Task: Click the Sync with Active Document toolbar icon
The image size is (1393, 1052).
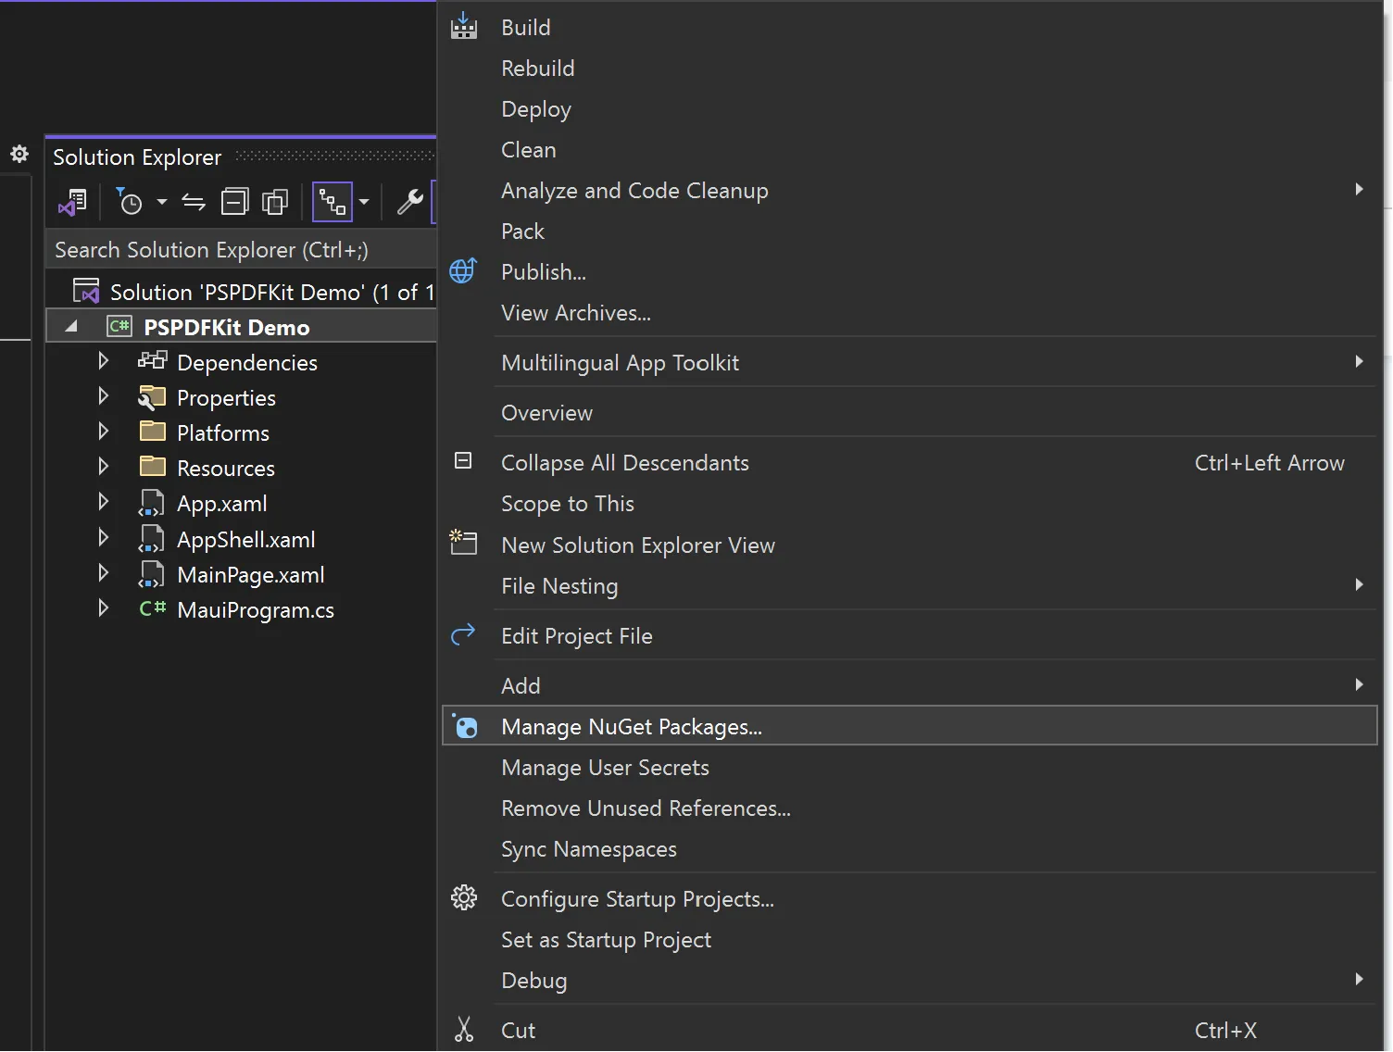Action: (193, 202)
